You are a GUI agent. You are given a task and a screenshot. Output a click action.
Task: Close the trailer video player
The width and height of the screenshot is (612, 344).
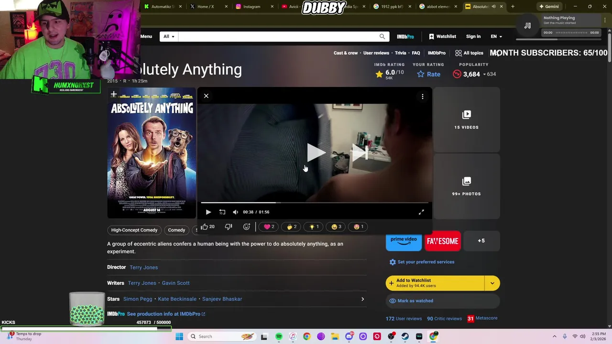[x=206, y=96]
